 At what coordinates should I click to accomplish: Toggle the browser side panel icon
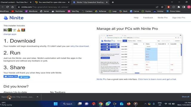pyautogui.click(x=184, y=7)
